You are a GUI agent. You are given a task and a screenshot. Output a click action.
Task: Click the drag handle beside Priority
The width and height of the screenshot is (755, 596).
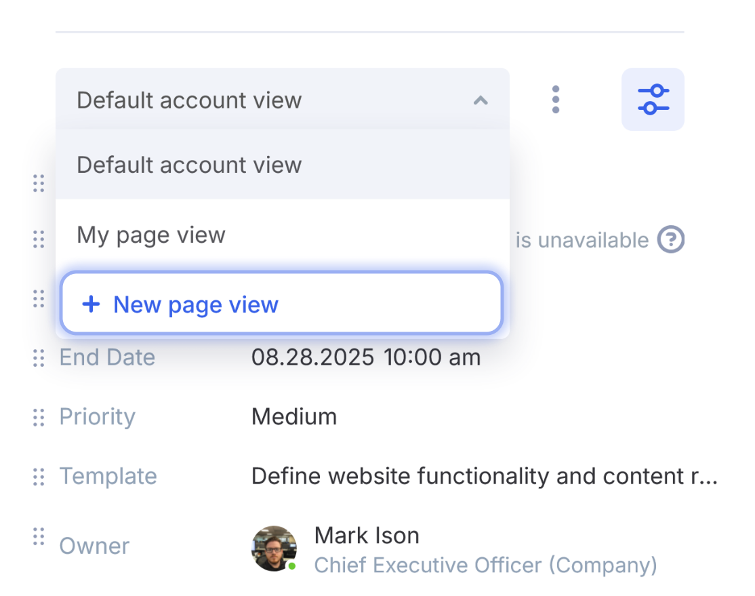coord(39,417)
